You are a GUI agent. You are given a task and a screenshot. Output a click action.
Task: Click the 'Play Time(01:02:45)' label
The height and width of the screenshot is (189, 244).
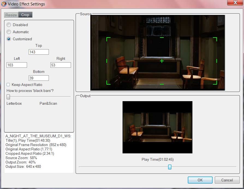point(157,159)
